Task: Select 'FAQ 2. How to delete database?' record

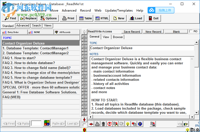Action: [41, 63]
